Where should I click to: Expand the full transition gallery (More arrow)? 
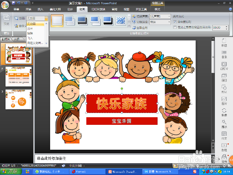tap(129, 26)
